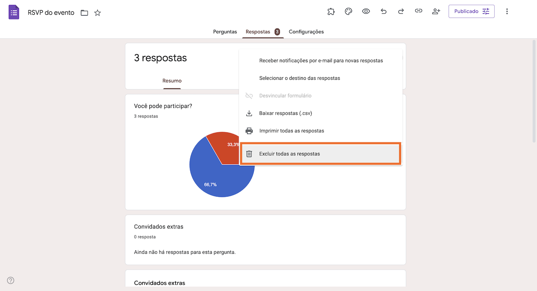This screenshot has width=537, height=291.
Task: Star the RSVP do evento form
Action: point(98,13)
